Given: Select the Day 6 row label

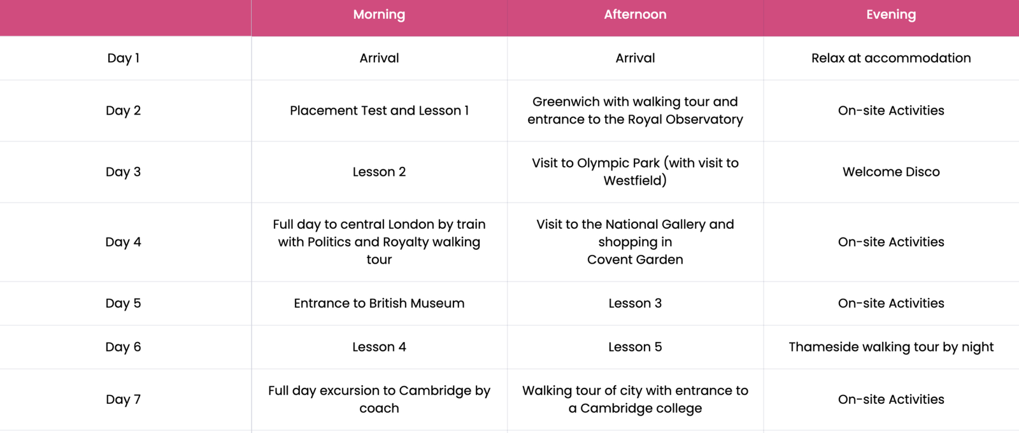Looking at the screenshot, I should [x=123, y=347].
